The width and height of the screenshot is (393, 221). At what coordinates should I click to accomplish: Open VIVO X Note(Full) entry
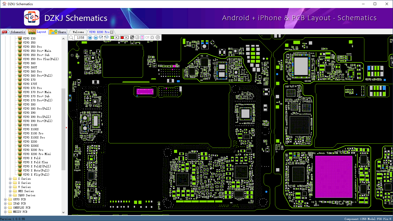tap(36, 170)
